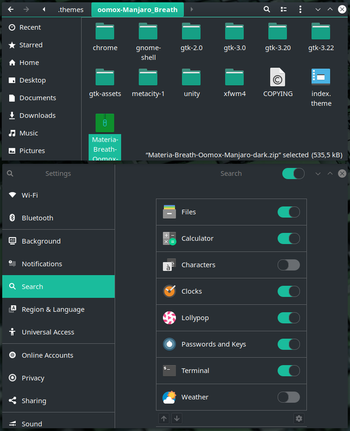Click the Lollypop app icon
Viewport: 350px width, 431px height.
pyautogui.click(x=169, y=318)
